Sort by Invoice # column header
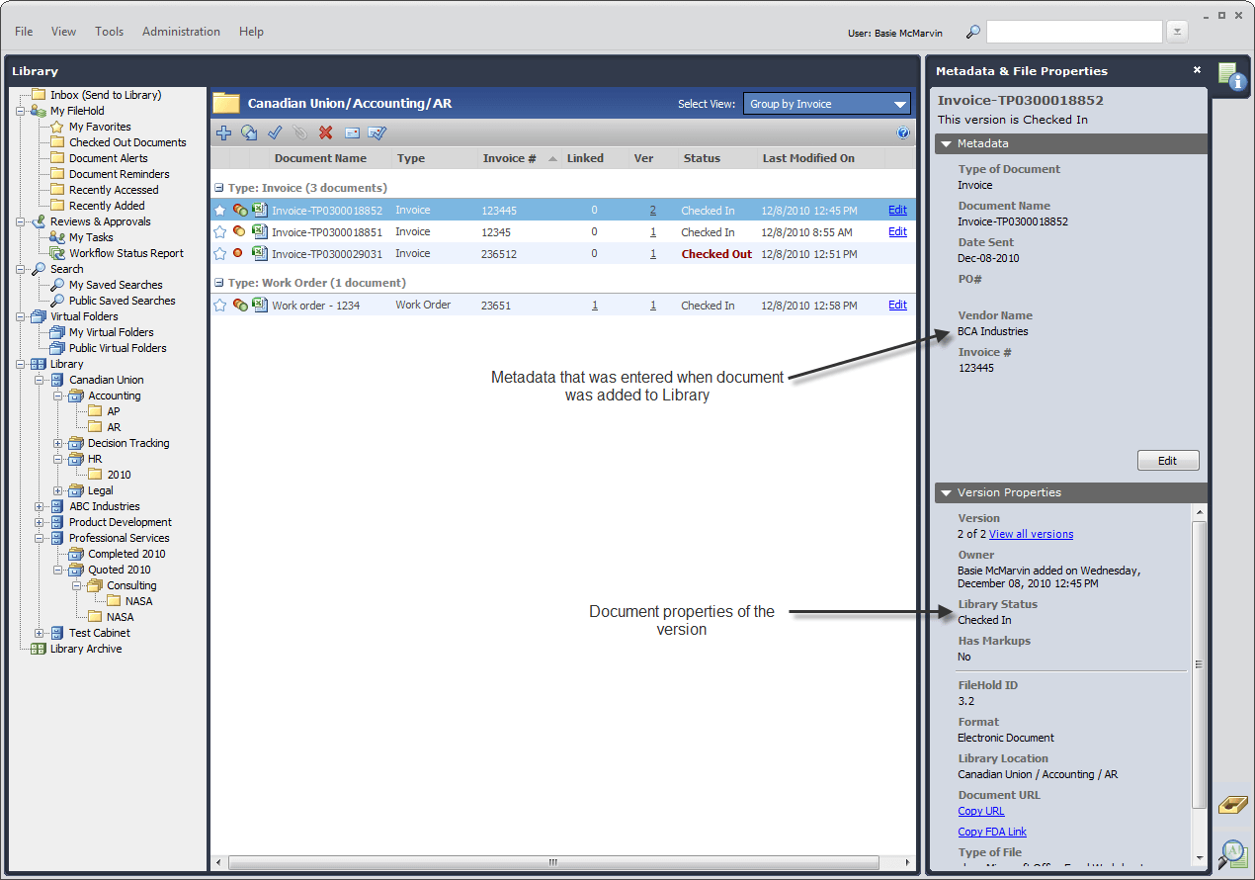Screen dimensions: 1255x880 509,158
